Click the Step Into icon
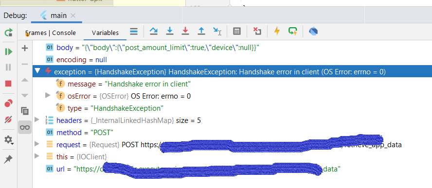This screenshot has width=432, height=188. click(169, 31)
